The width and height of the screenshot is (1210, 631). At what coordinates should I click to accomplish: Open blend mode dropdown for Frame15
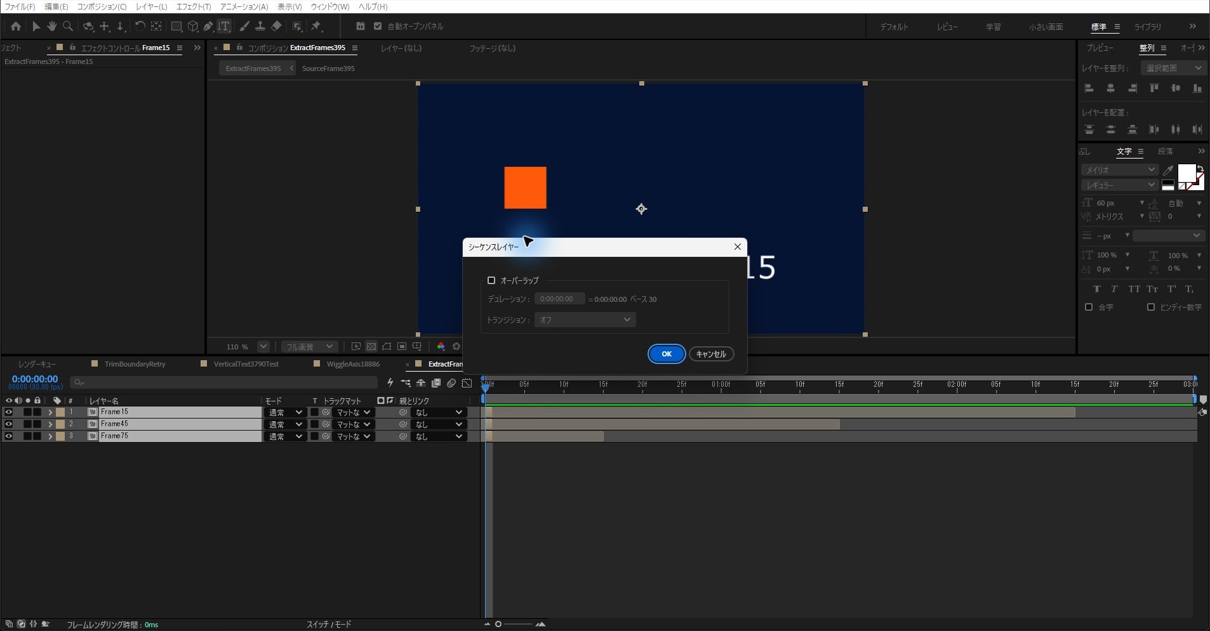point(285,412)
